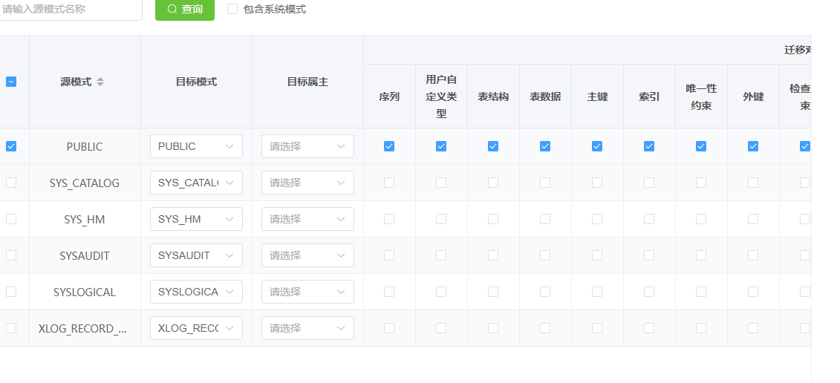Toggle the select-all header checkbox
Screen dimensions: 840x383
11,82
